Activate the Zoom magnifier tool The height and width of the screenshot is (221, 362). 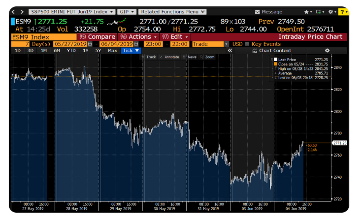point(201,57)
